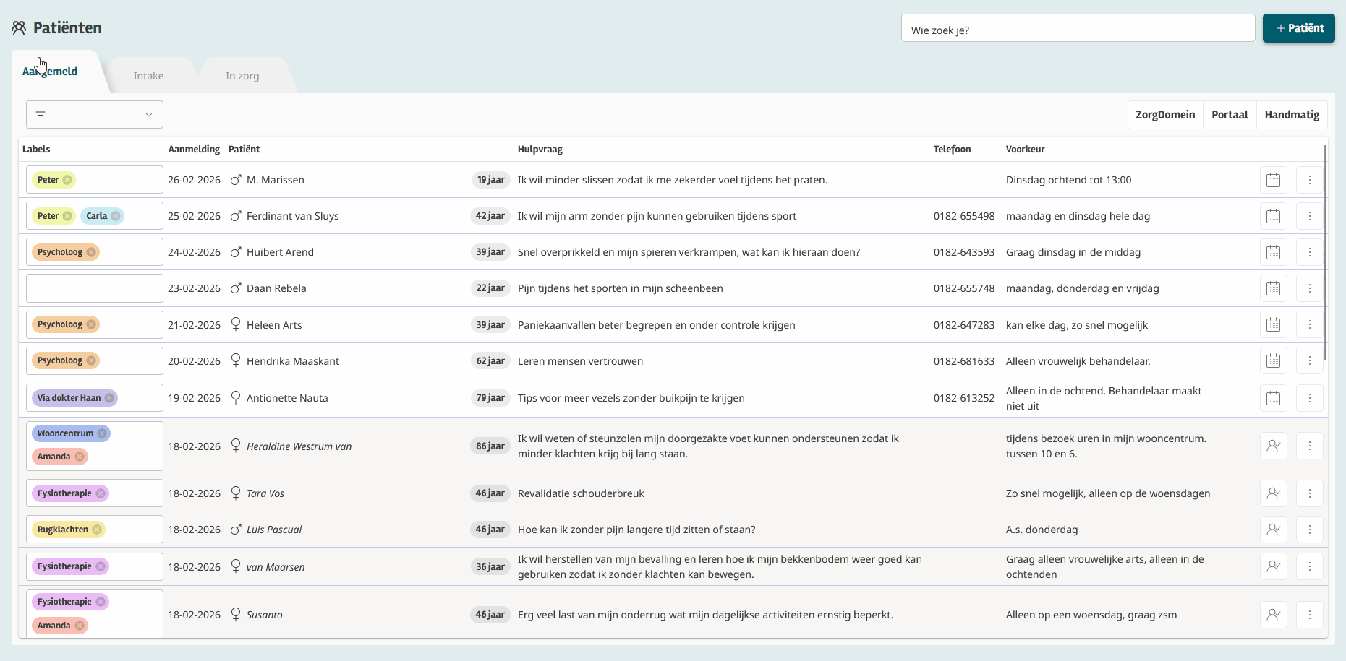
Task: Remove Psycholoog label from Huibert Arend
Action: (x=91, y=252)
